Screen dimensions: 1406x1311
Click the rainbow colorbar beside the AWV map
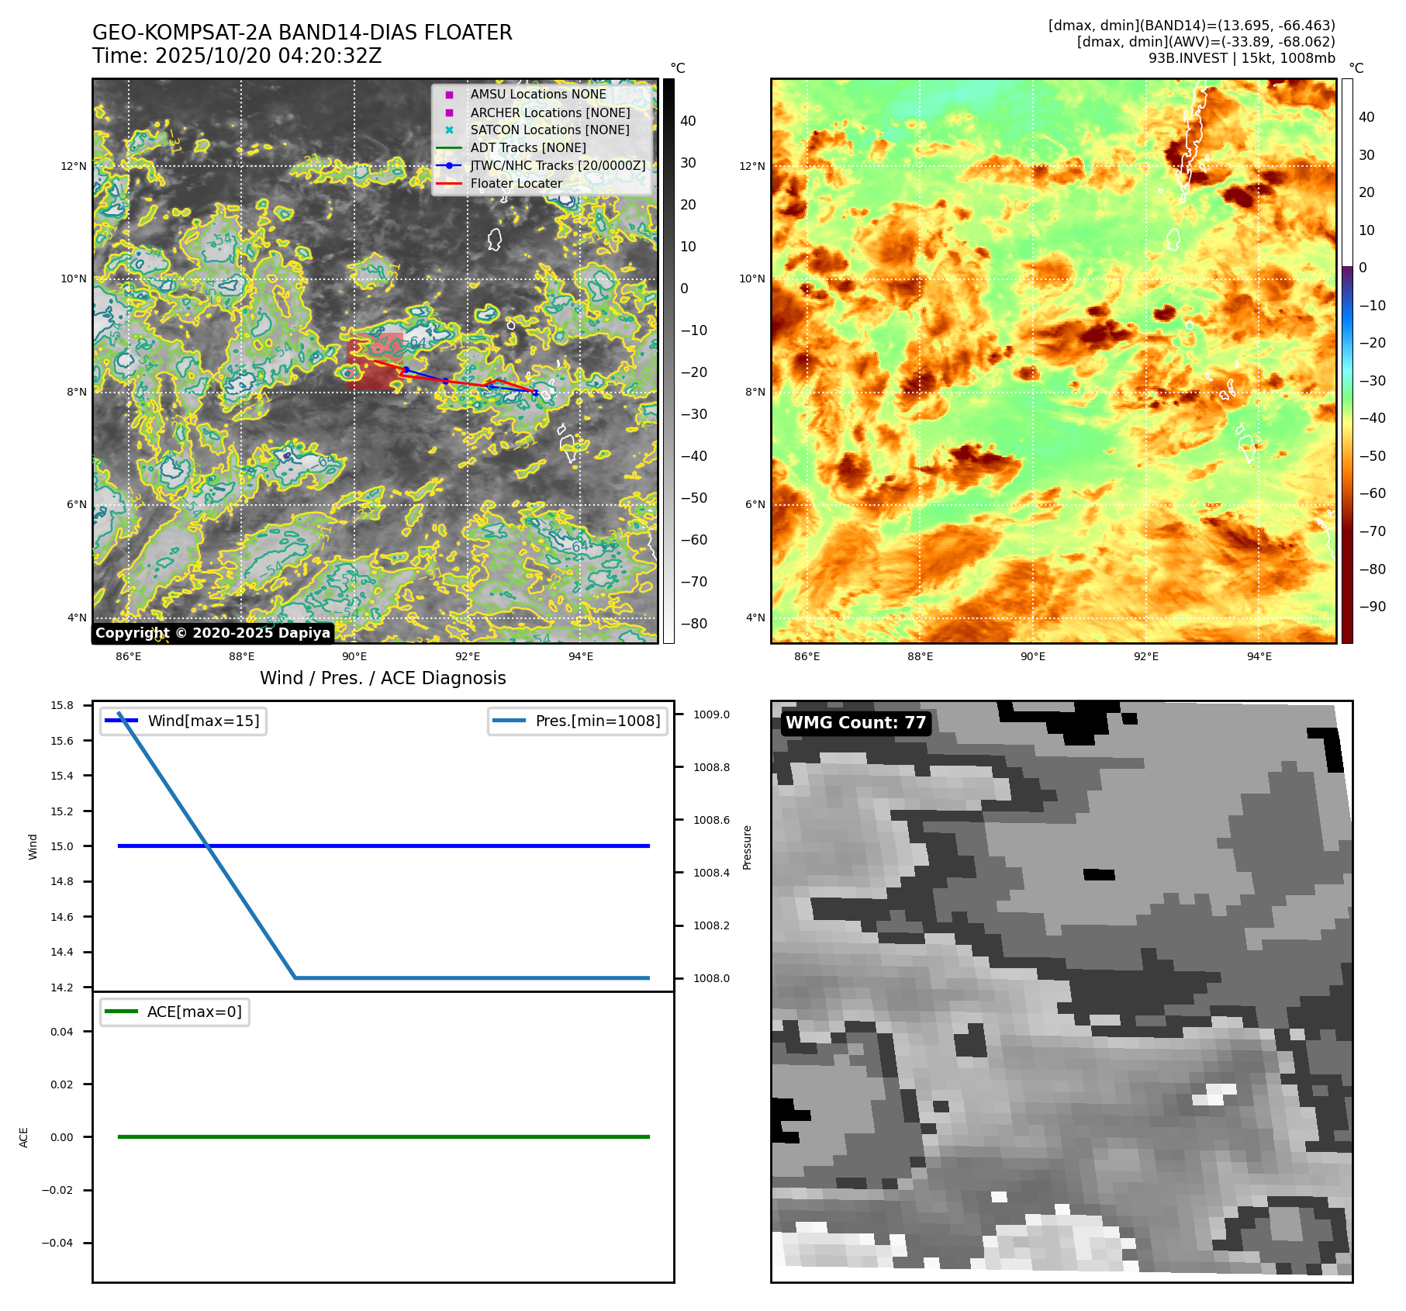click(x=1347, y=361)
